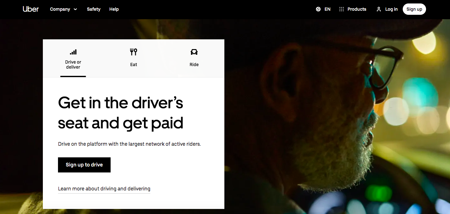450x214 pixels.
Task: Select the fork and knife Eat icon
Action: [134, 52]
